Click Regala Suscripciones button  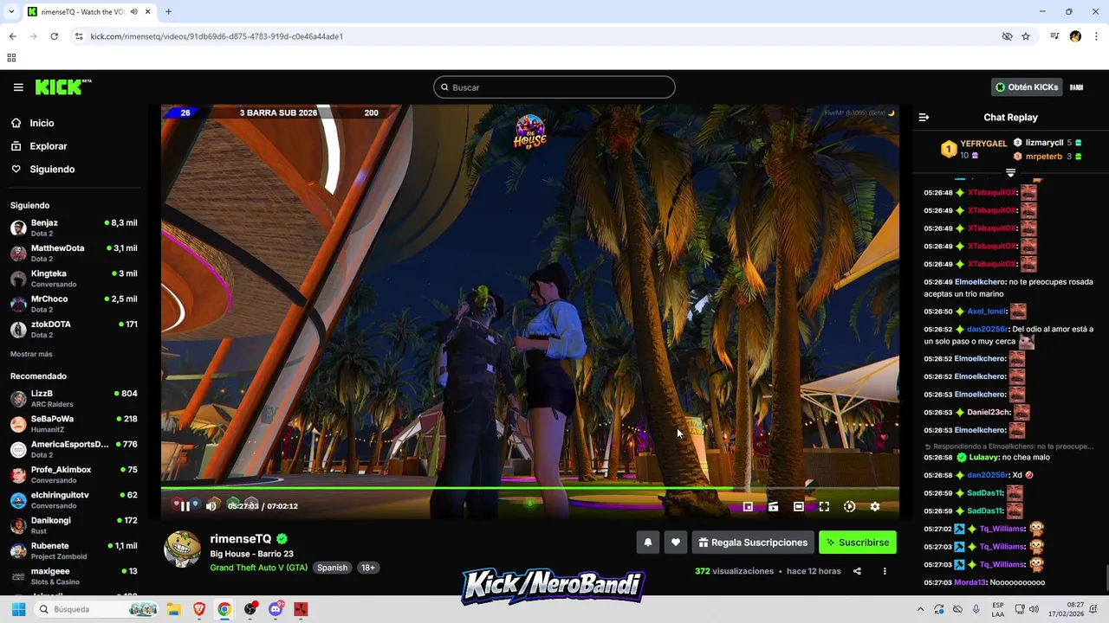point(753,543)
